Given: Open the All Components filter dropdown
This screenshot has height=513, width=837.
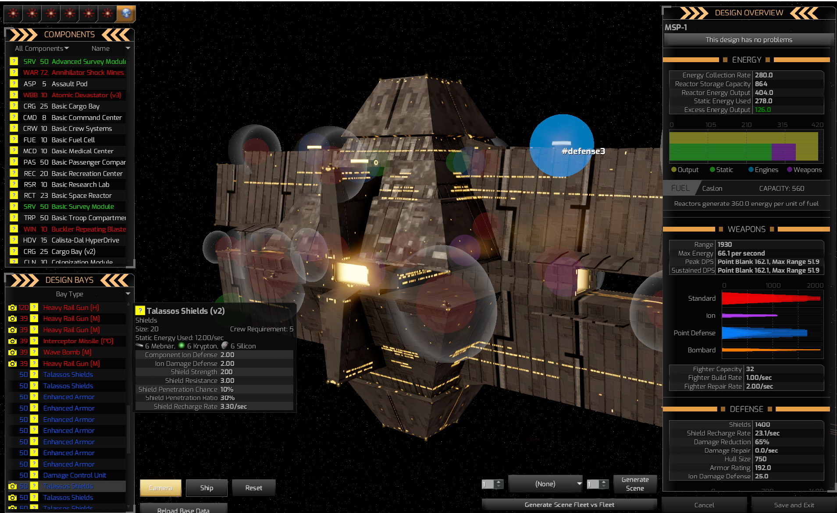Looking at the screenshot, I should point(42,48).
